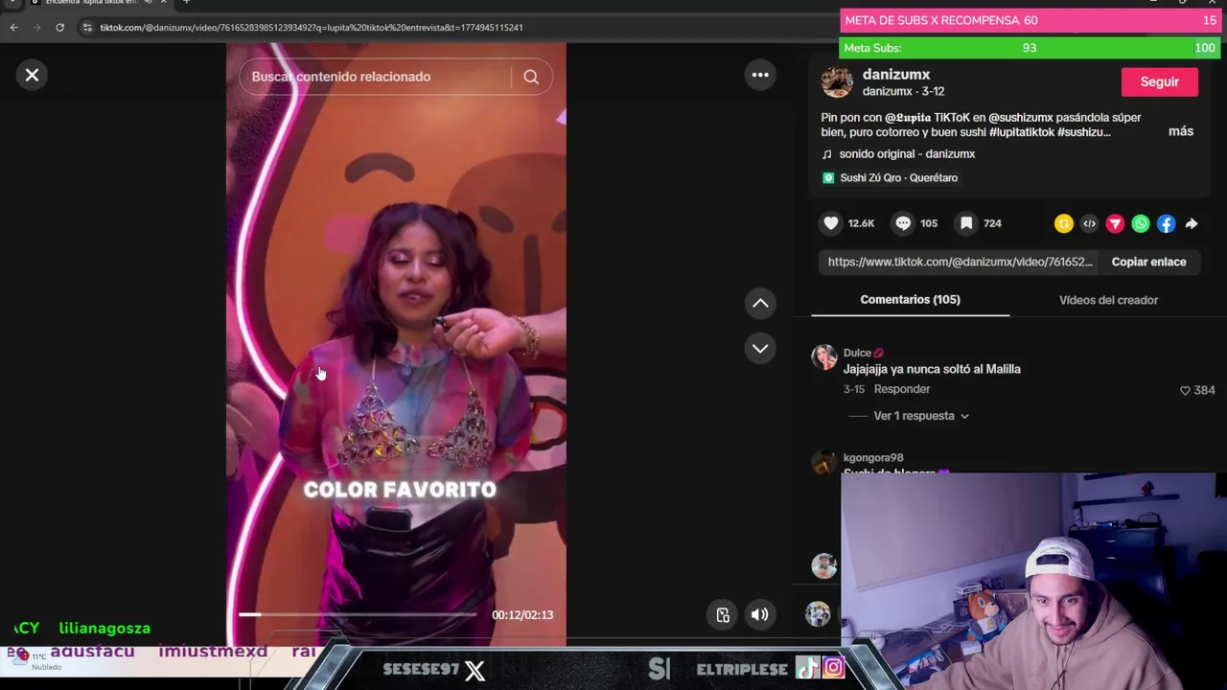1227x690 pixels.
Task: Click the Dulce commenter name
Action: pos(857,353)
